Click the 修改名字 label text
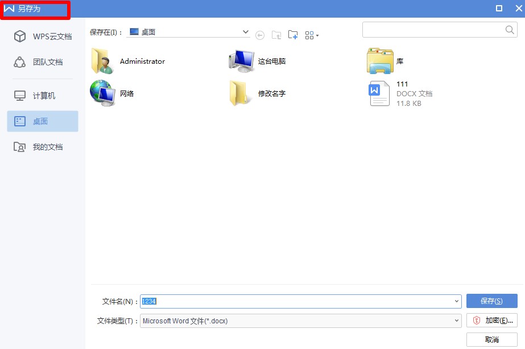This screenshot has width=525, height=349. [272, 93]
